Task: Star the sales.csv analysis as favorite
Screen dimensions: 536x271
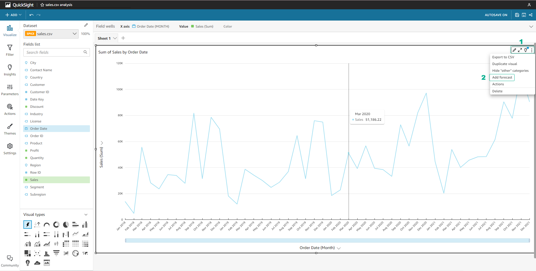Action: coord(42,5)
